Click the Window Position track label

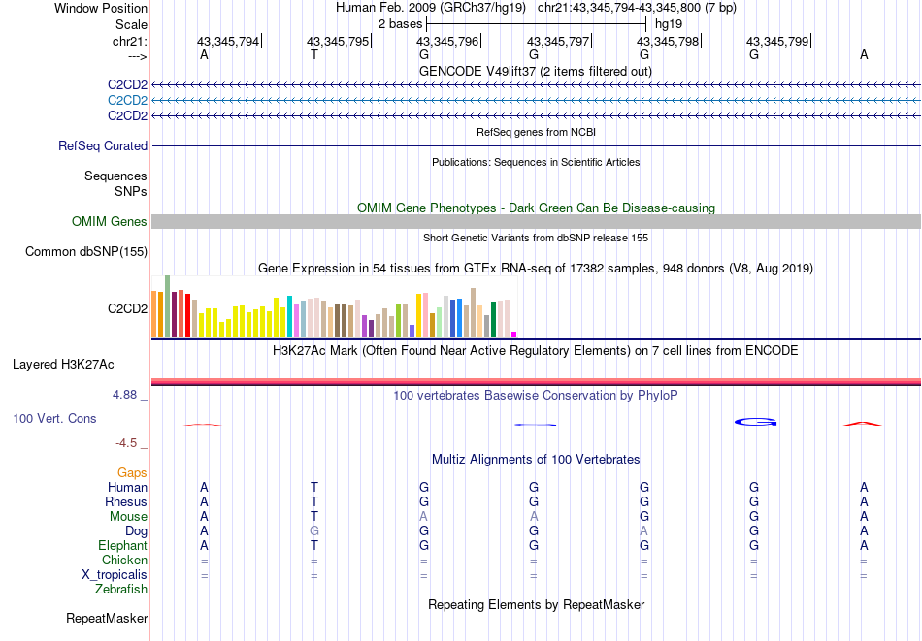101,8
